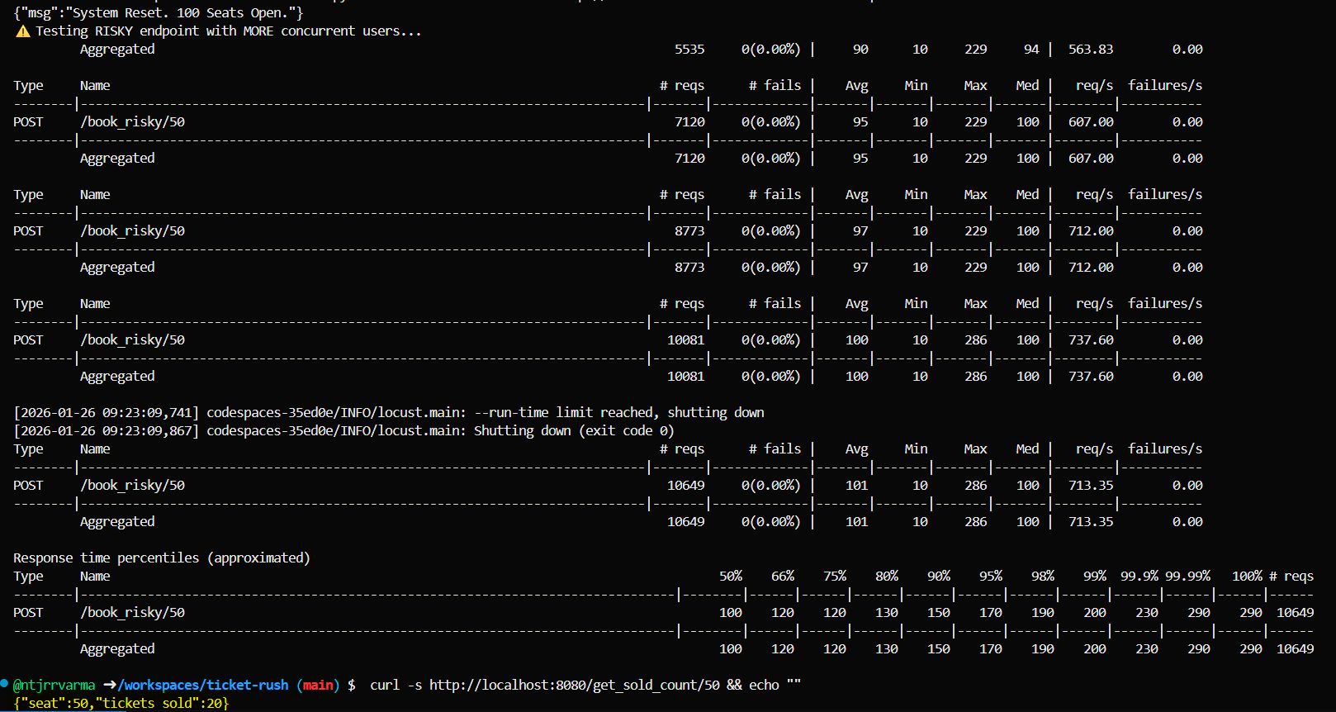Click the /workspaces/ticket-rush path in prompt
The width and height of the screenshot is (1336, 712).
coord(203,685)
